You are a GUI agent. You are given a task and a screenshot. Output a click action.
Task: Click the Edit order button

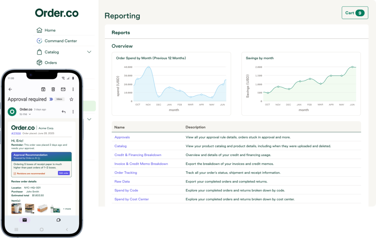63,173
